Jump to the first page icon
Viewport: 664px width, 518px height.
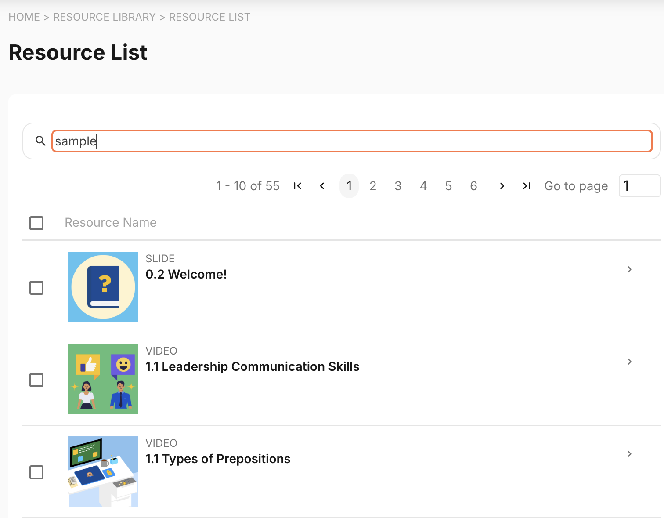click(x=297, y=186)
